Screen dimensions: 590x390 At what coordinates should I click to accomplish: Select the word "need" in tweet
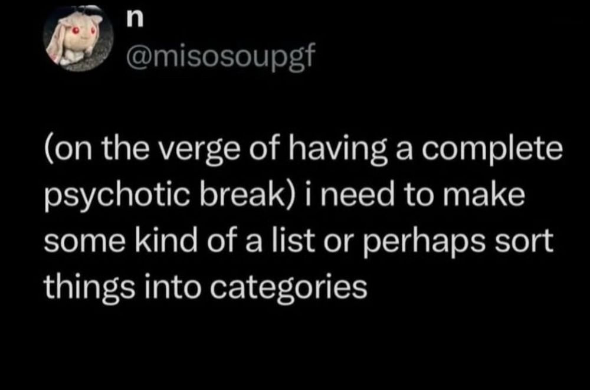pos(353,195)
